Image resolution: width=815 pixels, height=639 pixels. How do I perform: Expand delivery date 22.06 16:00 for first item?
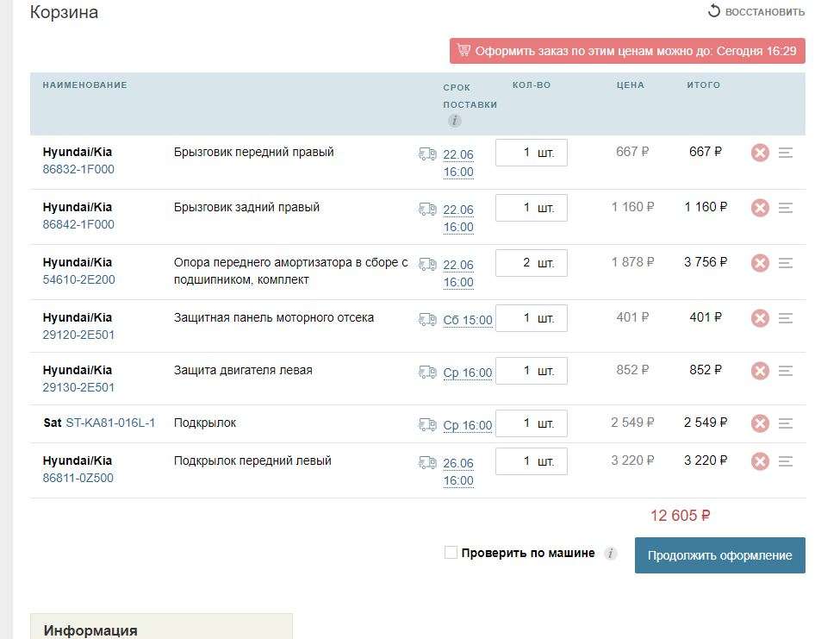[458, 163]
